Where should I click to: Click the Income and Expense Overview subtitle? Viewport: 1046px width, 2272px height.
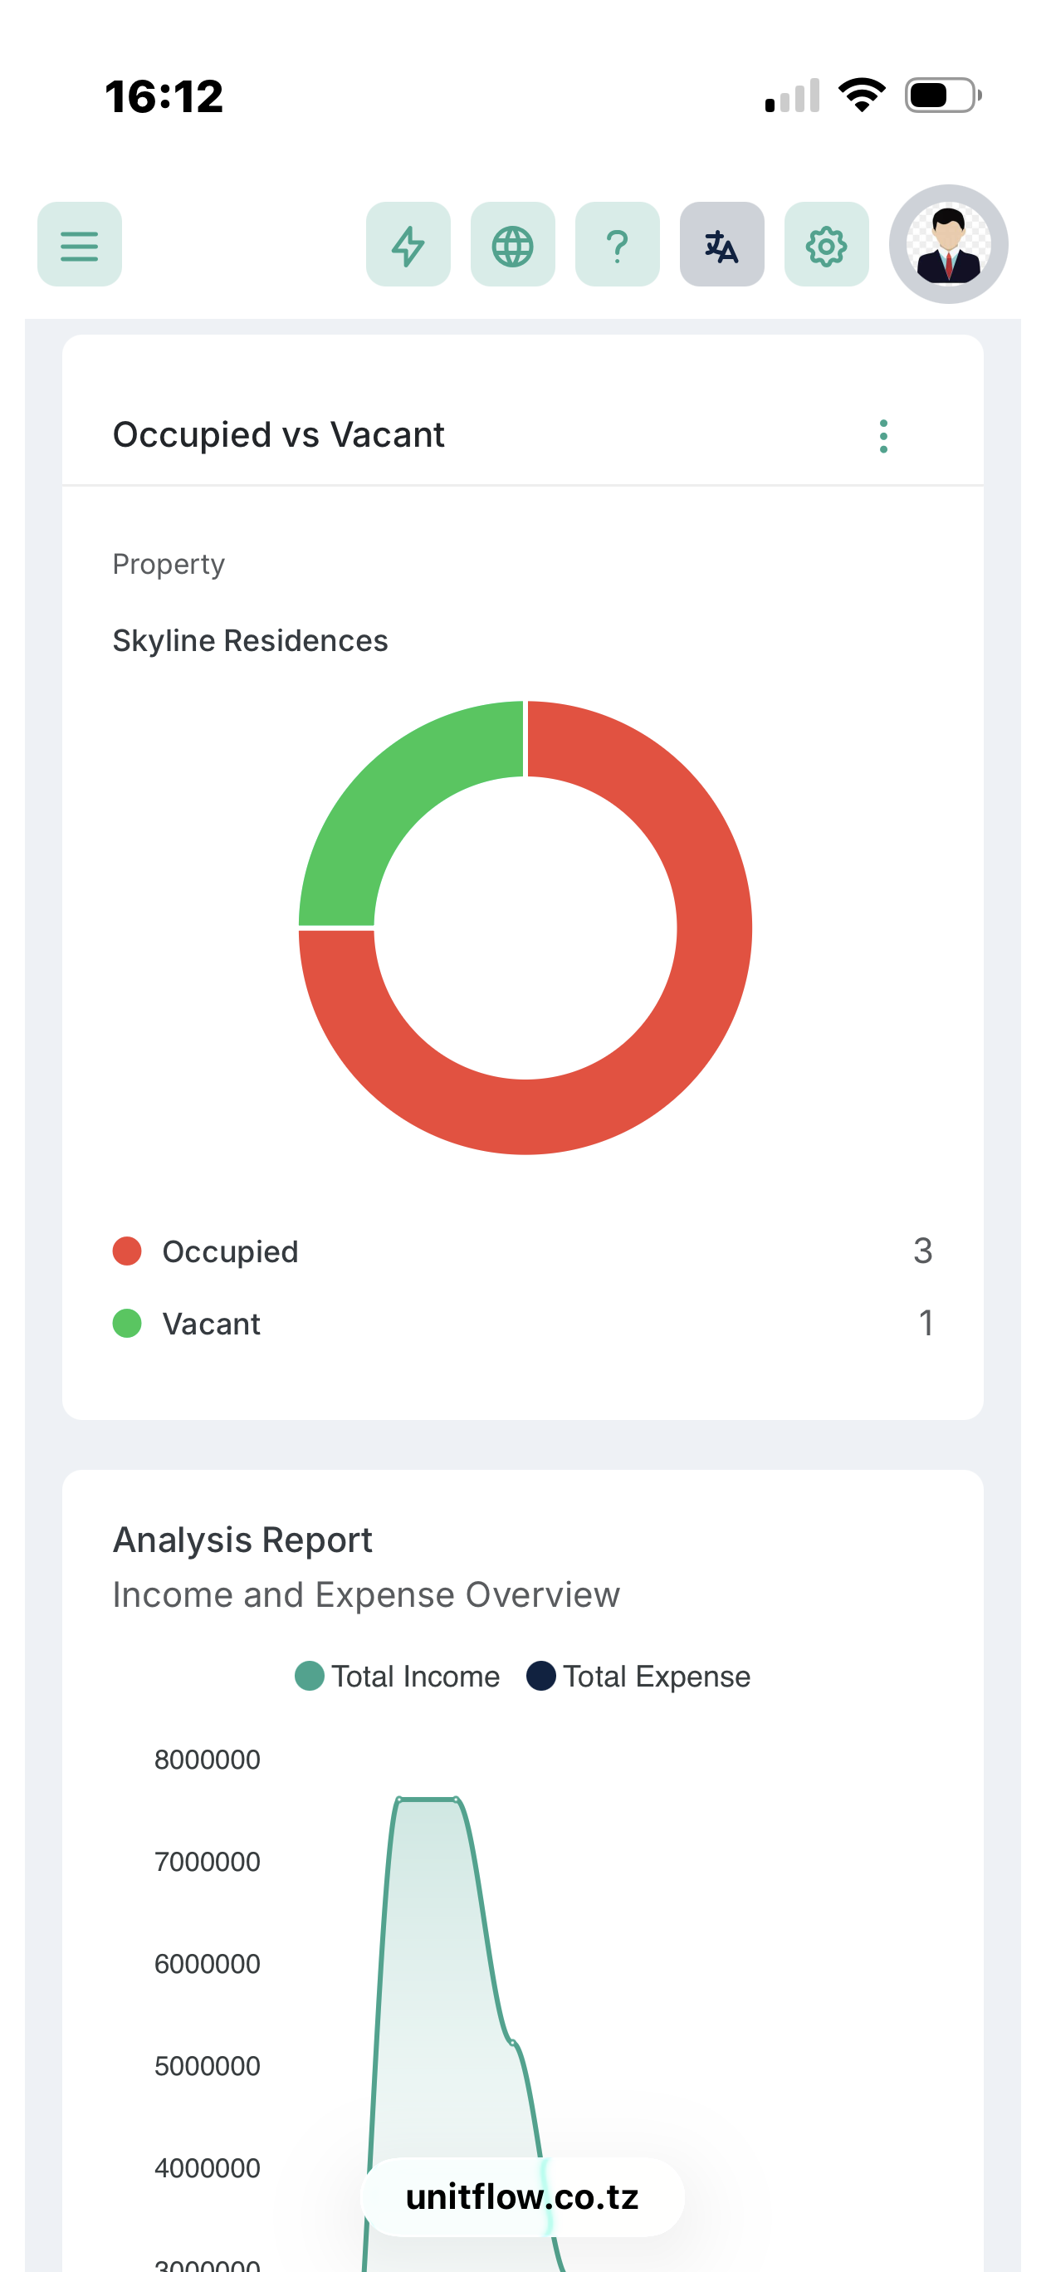(366, 1594)
